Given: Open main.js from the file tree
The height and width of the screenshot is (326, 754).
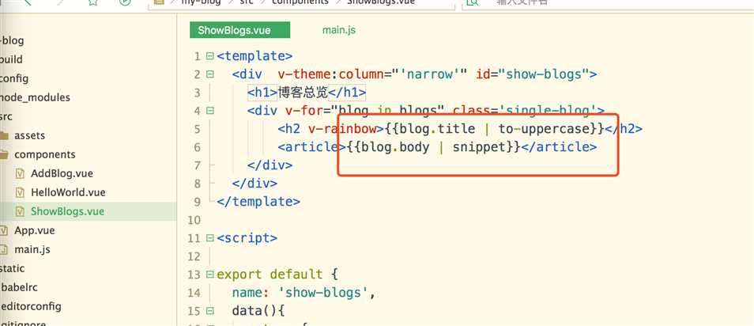Looking at the screenshot, I should [x=32, y=249].
